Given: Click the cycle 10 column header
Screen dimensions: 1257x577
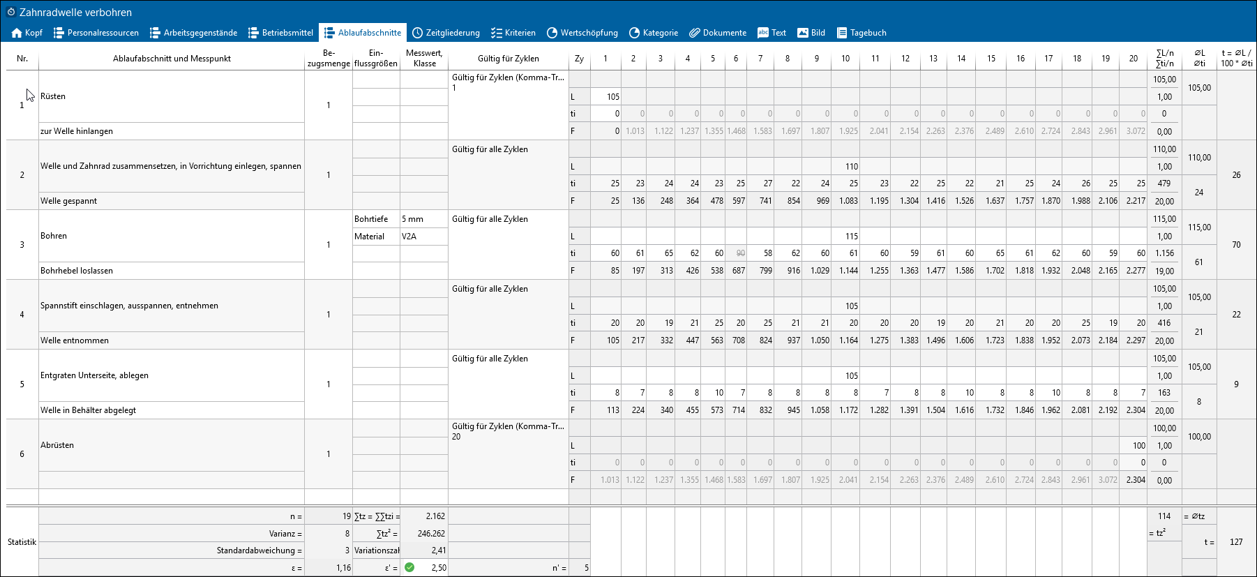Looking at the screenshot, I should click(x=845, y=59).
